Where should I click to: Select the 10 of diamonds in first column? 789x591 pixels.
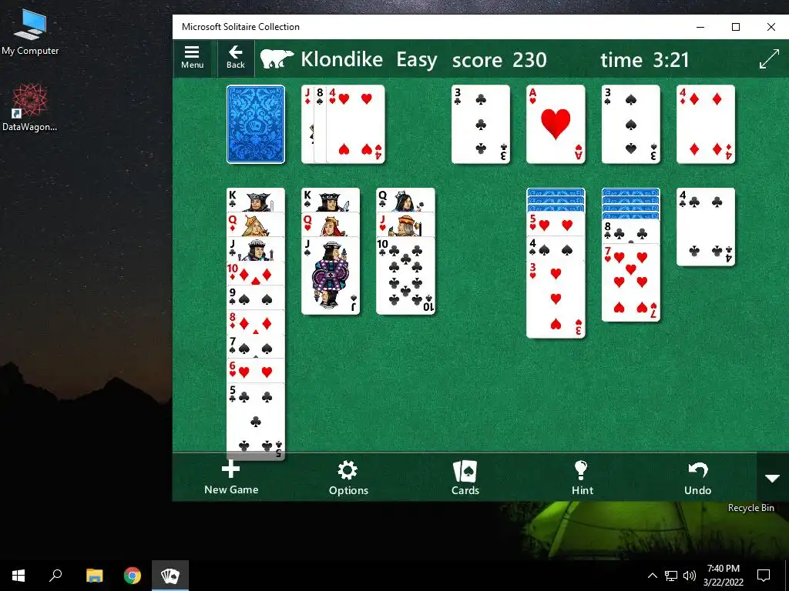coord(256,274)
